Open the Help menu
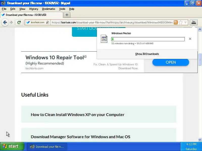This screenshot has width=202, height=151. [x=72, y=9]
